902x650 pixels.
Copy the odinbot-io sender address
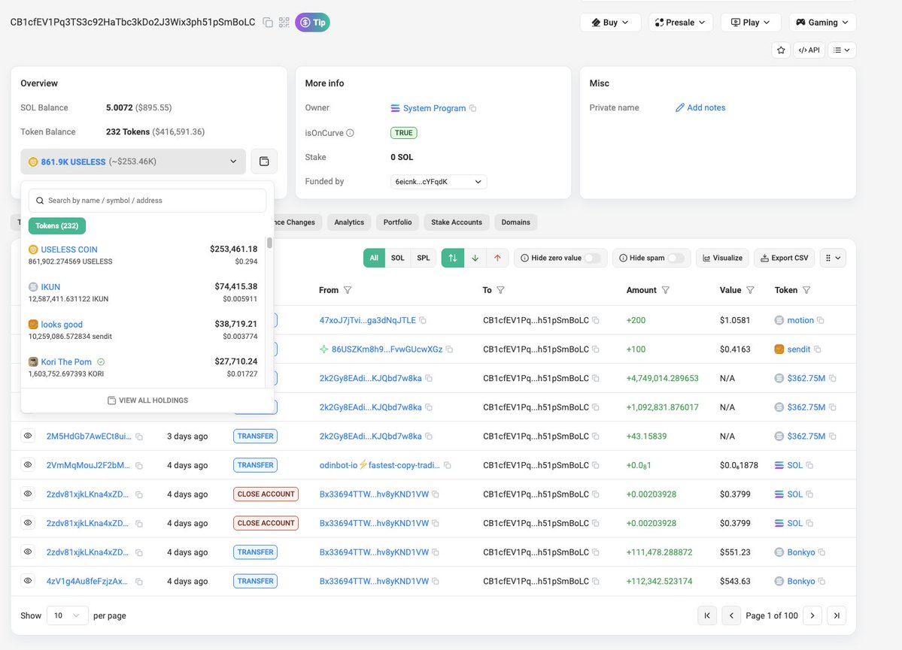[x=448, y=465]
